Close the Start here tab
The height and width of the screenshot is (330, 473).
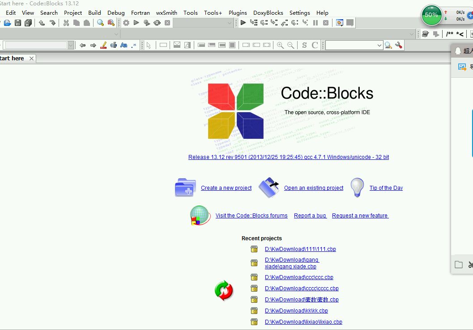(31, 58)
